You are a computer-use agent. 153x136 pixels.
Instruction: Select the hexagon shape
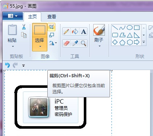point(130,42)
